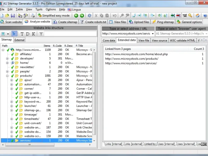Open the address URL dropdown arrow
This screenshot has width=208, height=156.
(153, 34)
